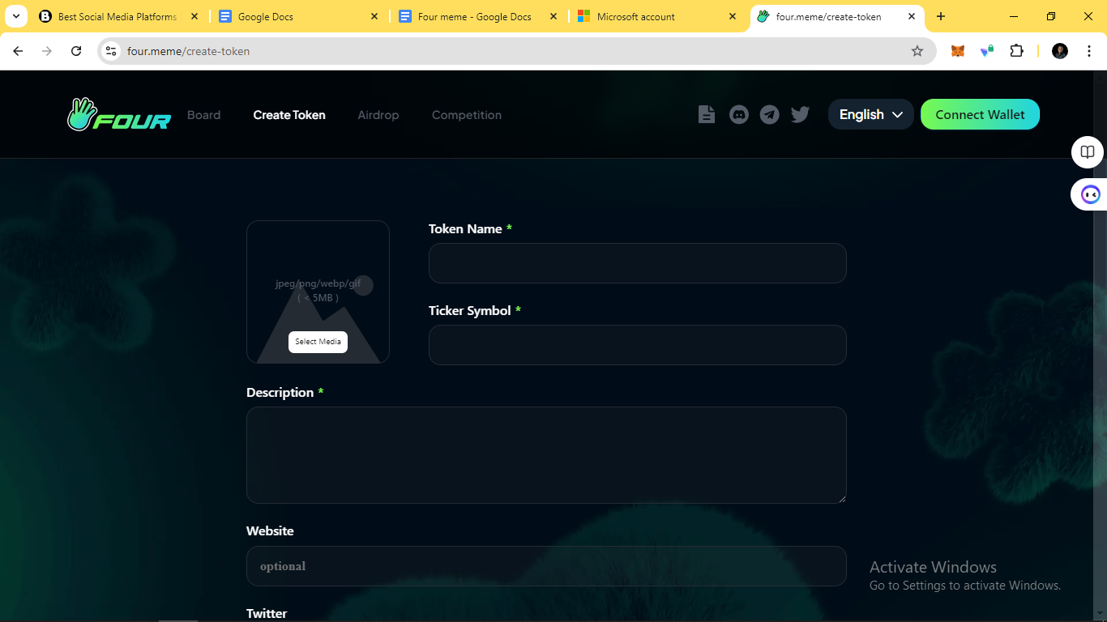Image resolution: width=1107 pixels, height=622 pixels.
Task: Focus the Ticker Symbol input field
Action: [637, 345]
